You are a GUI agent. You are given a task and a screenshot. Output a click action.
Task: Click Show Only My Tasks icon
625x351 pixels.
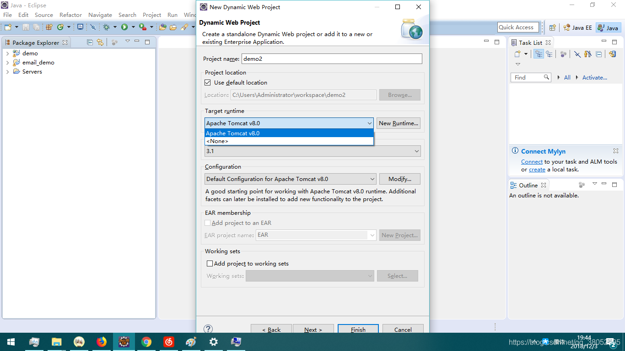coord(588,54)
